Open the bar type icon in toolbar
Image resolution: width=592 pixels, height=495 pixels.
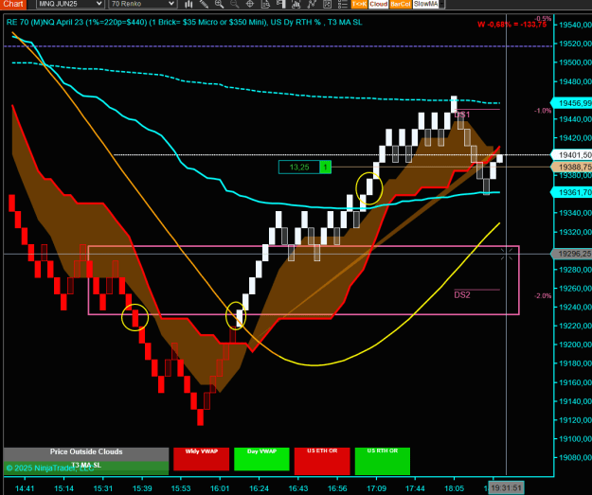click(188, 4)
